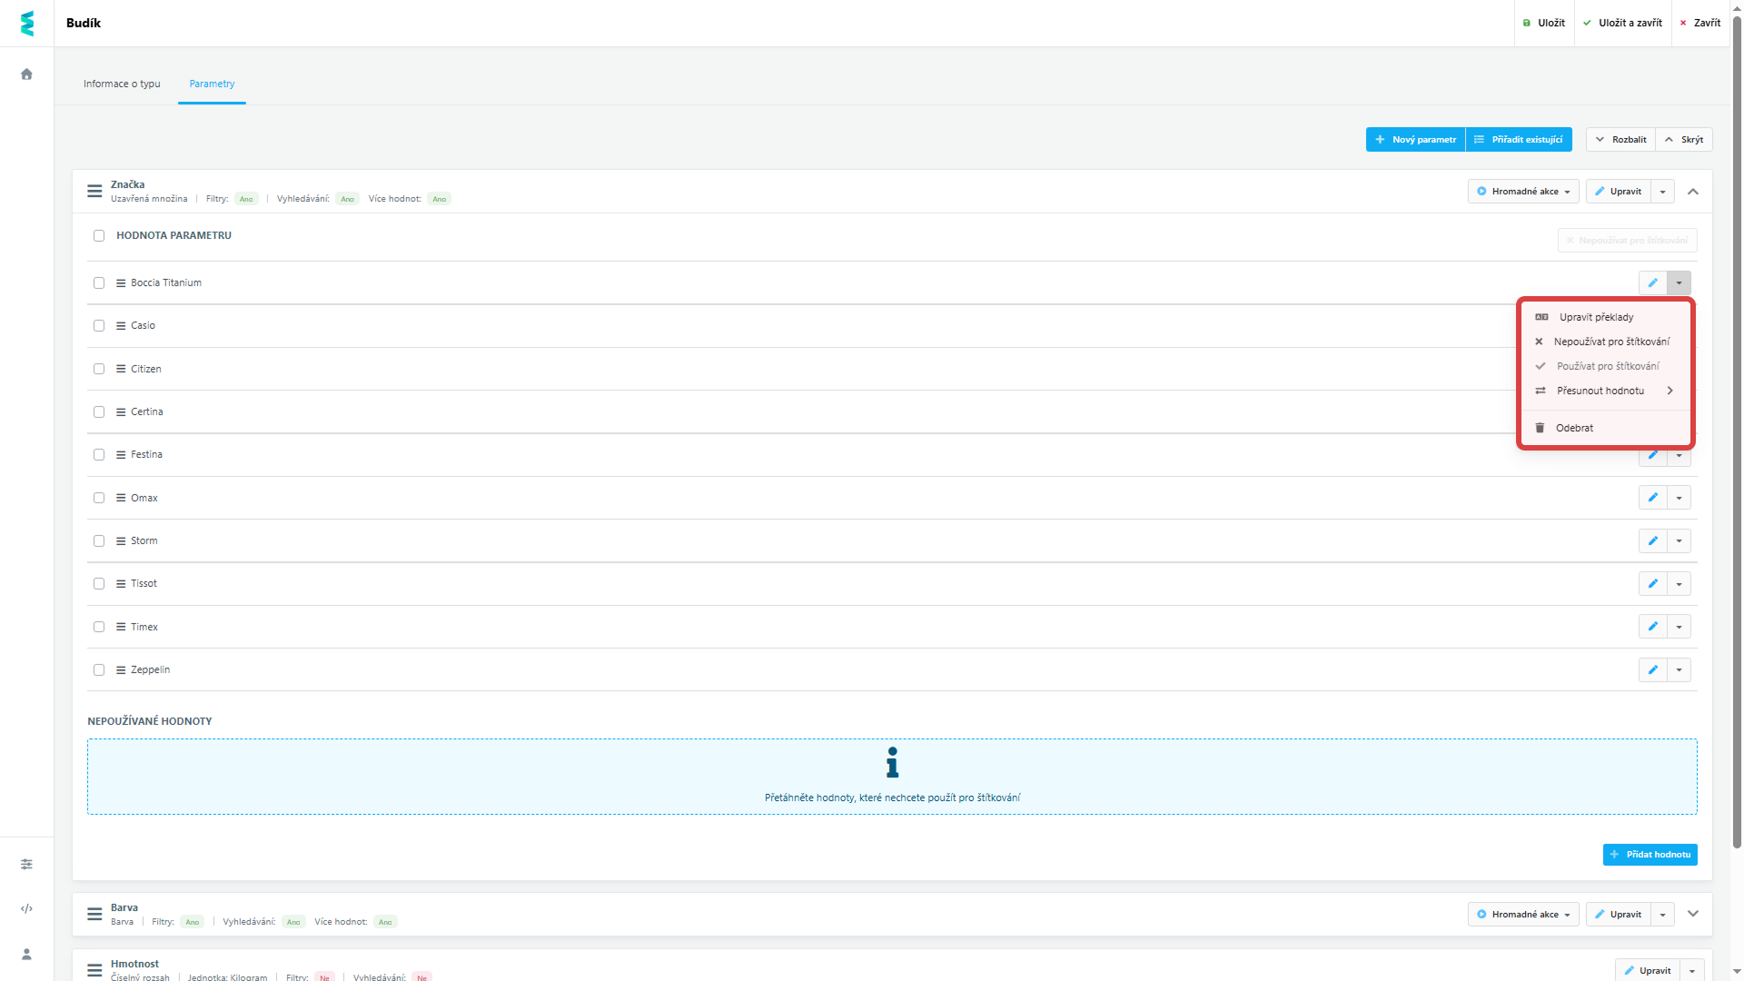
Task: Open Hromadné akce dropdown for Značka
Action: (1522, 192)
